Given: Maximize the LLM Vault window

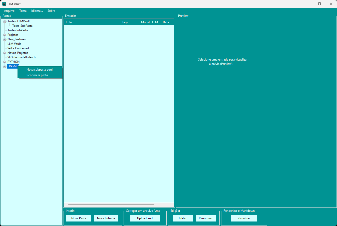Looking at the screenshot, I should coord(319,4).
